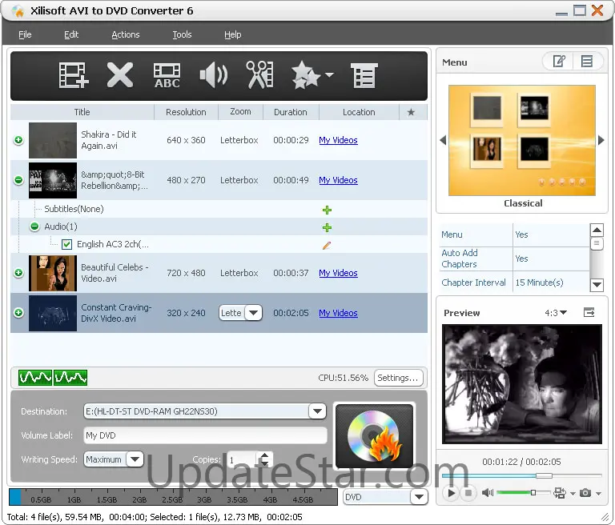
Task: Uncheck the English AC3 2ch audio checkbox
Action: point(66,245)
